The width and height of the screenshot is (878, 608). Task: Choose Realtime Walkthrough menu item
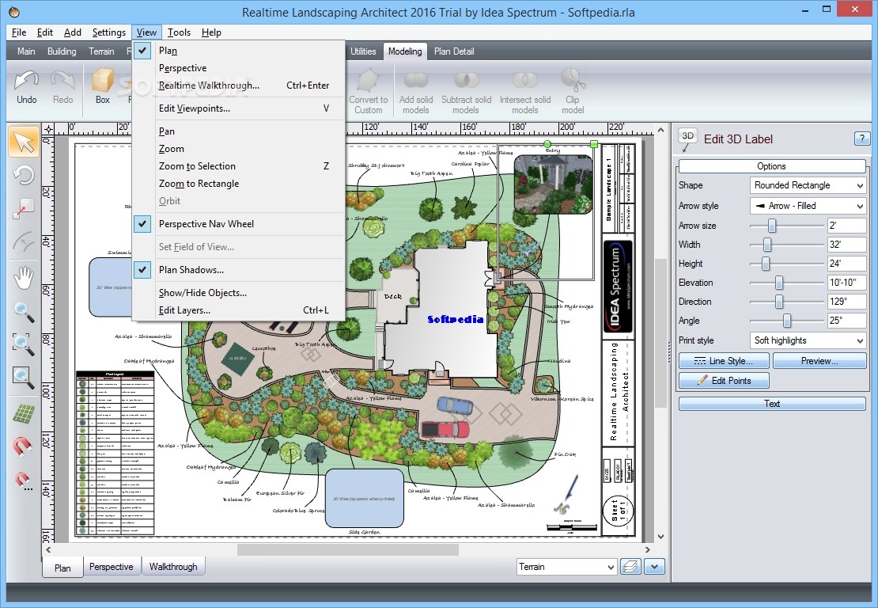point(239,85)
